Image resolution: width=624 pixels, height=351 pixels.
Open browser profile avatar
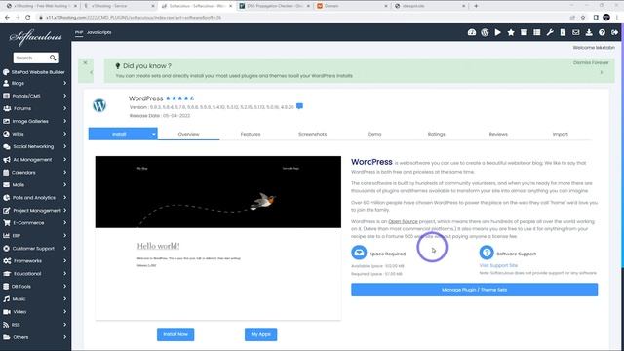tap(606, 18)
